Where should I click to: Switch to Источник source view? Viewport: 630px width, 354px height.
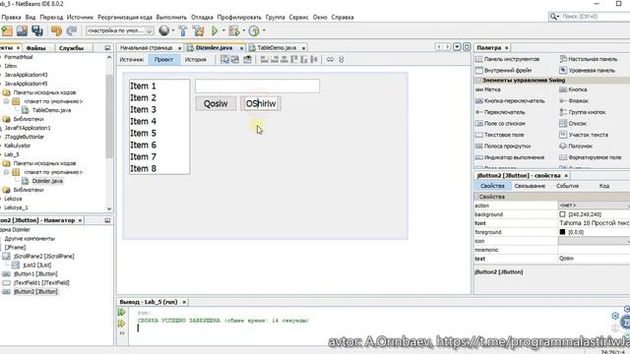pyautogui.click(x=132, y=59)
